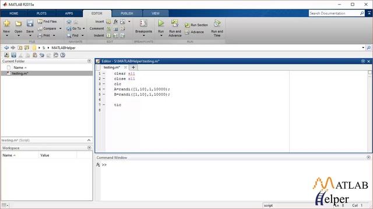Click the Run and Advance icon
Screen dimensions: 373x209
coord(175,23)
